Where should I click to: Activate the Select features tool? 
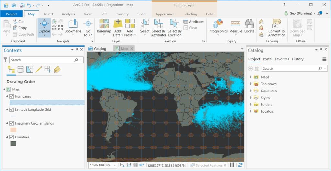(144, 28)
